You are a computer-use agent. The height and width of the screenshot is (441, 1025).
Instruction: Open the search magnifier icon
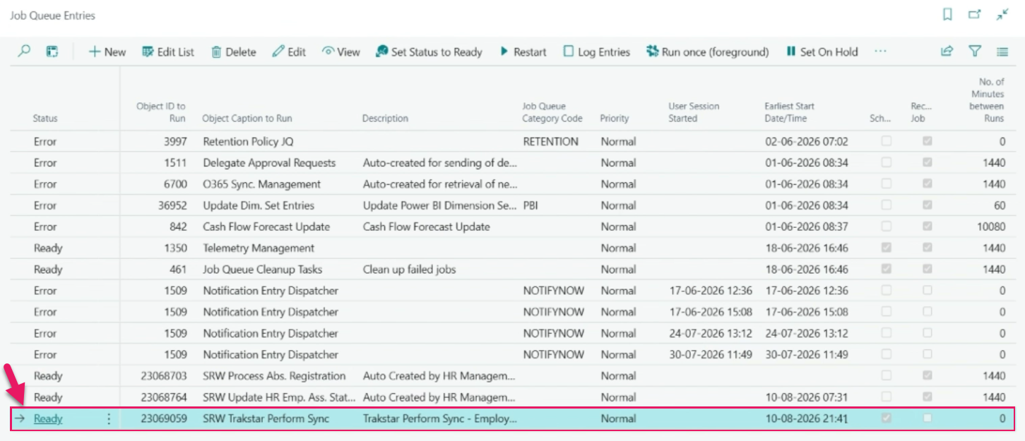(x=24, y=52)
